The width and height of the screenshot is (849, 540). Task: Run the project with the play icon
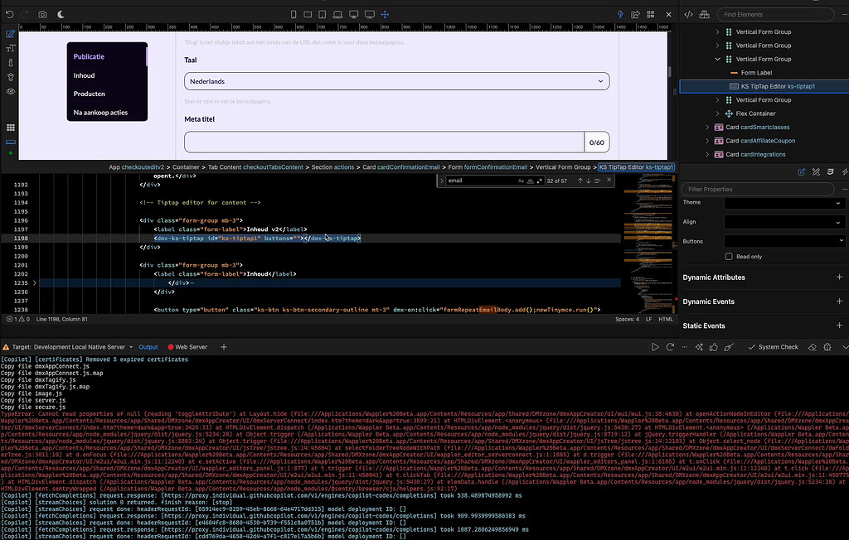pyautogui.click(x=655, y=347)
